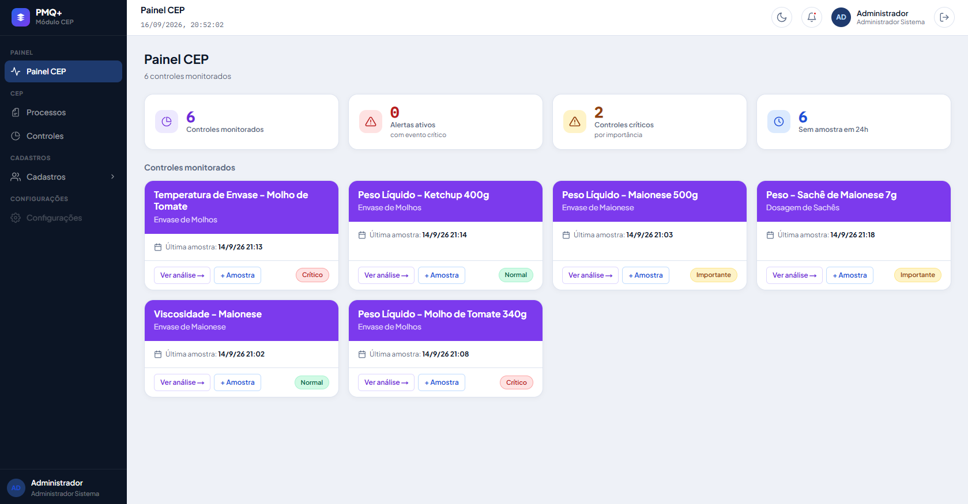Open Processos in the sidebar

pyautogui.click(x=63, y=112)
